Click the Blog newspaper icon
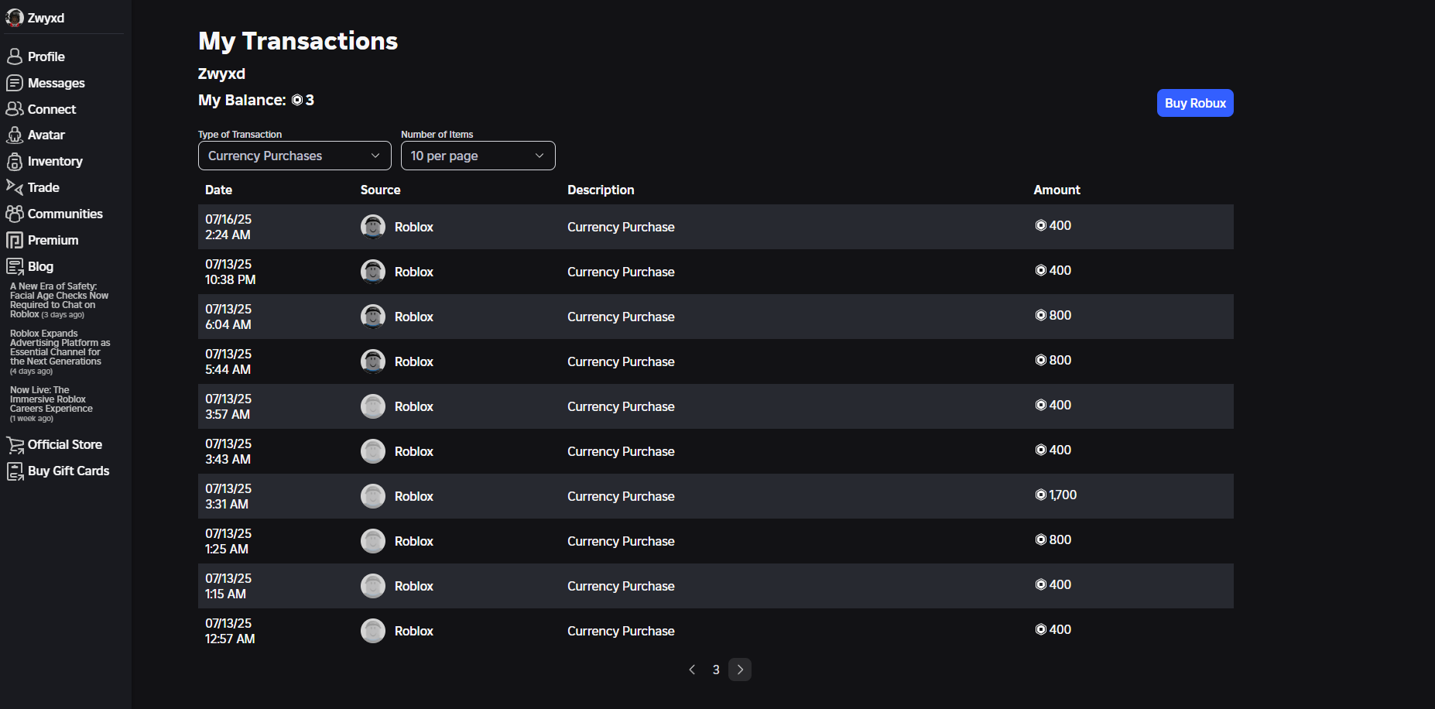 tap(15, 266)
